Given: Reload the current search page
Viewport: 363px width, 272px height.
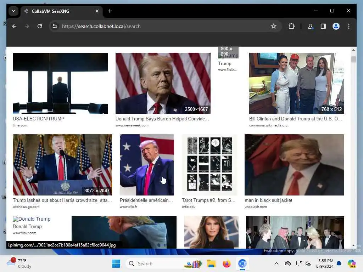Looking at the screenshot, I should click(x=40, y=26).
